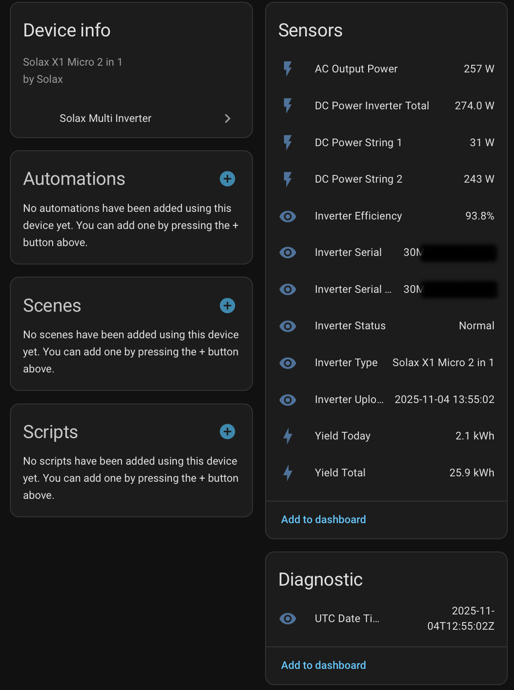This screenshot has width=514, height=690.
Task: Click the Inverter Efficiency eye icon
Action: click(x=288, y=216)
